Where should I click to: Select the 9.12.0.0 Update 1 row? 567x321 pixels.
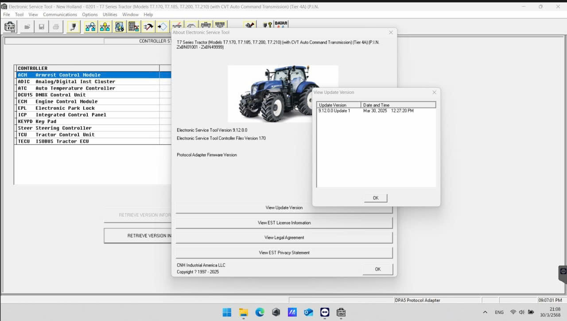coord(376,111)
